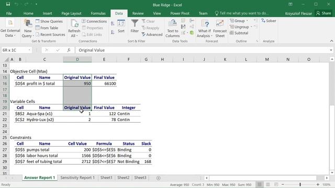Click the Insert Function fx icon
The image size is (335, 188).
coord(69,50)
